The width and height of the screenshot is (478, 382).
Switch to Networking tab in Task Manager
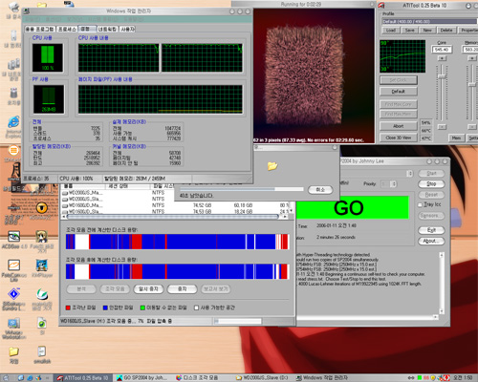click(x=107, y=29)
